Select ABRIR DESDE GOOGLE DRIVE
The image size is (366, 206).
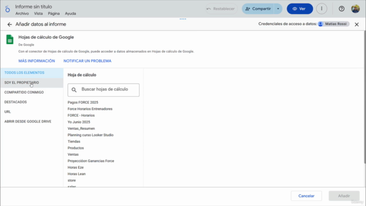pos(32,121)
